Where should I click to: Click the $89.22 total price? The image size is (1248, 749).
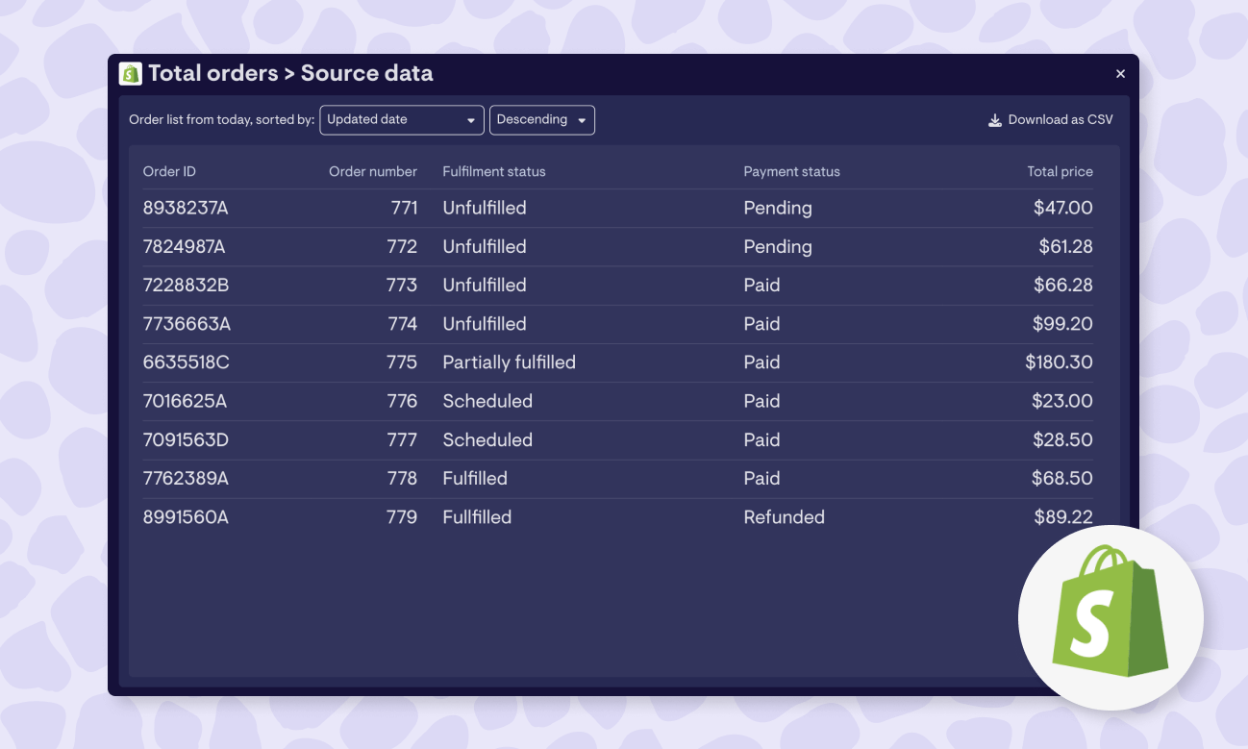1063,516
